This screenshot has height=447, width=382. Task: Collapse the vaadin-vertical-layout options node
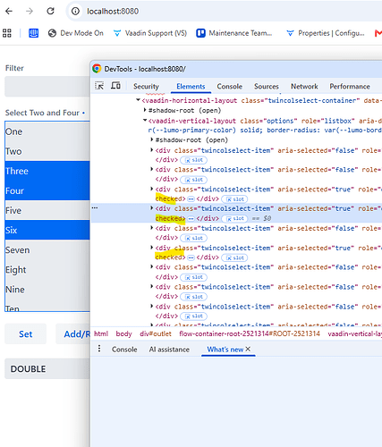pos(145,121)
